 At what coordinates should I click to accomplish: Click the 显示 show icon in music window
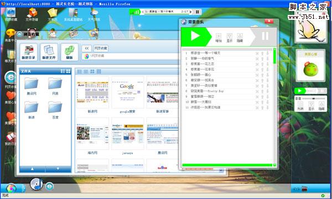230,38
